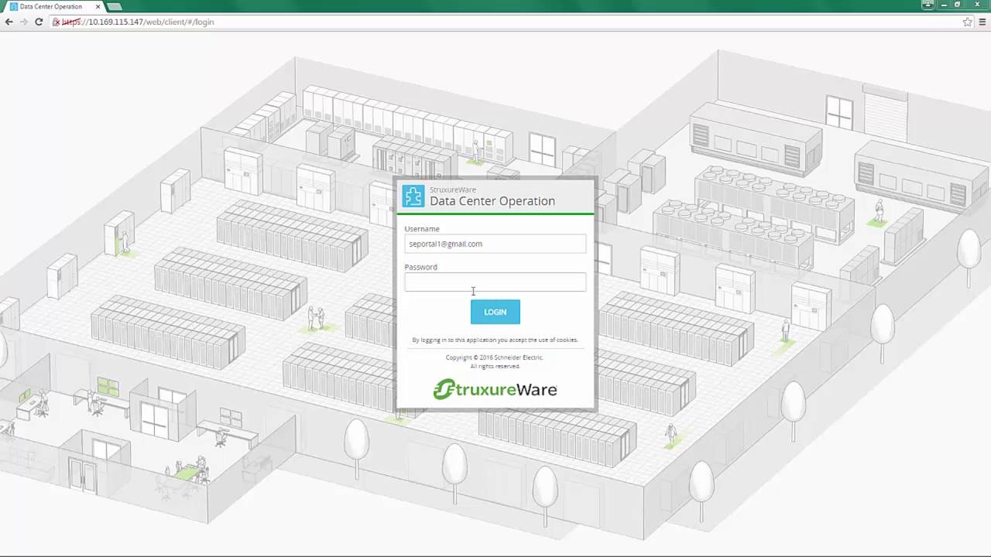Click the Chrome user profile icon
991x557 pixels.
tap(928, 5)
